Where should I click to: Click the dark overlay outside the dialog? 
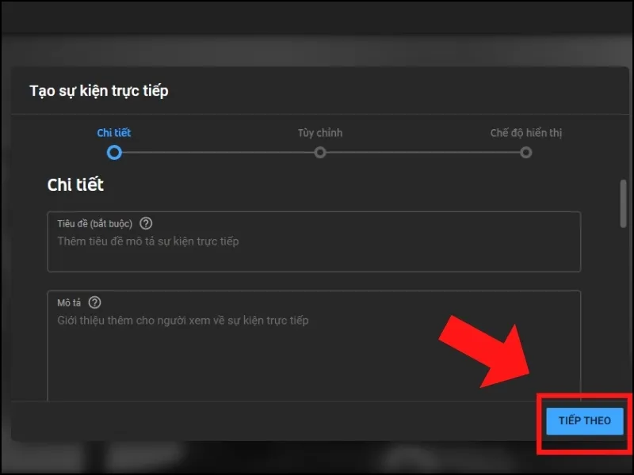317,32
